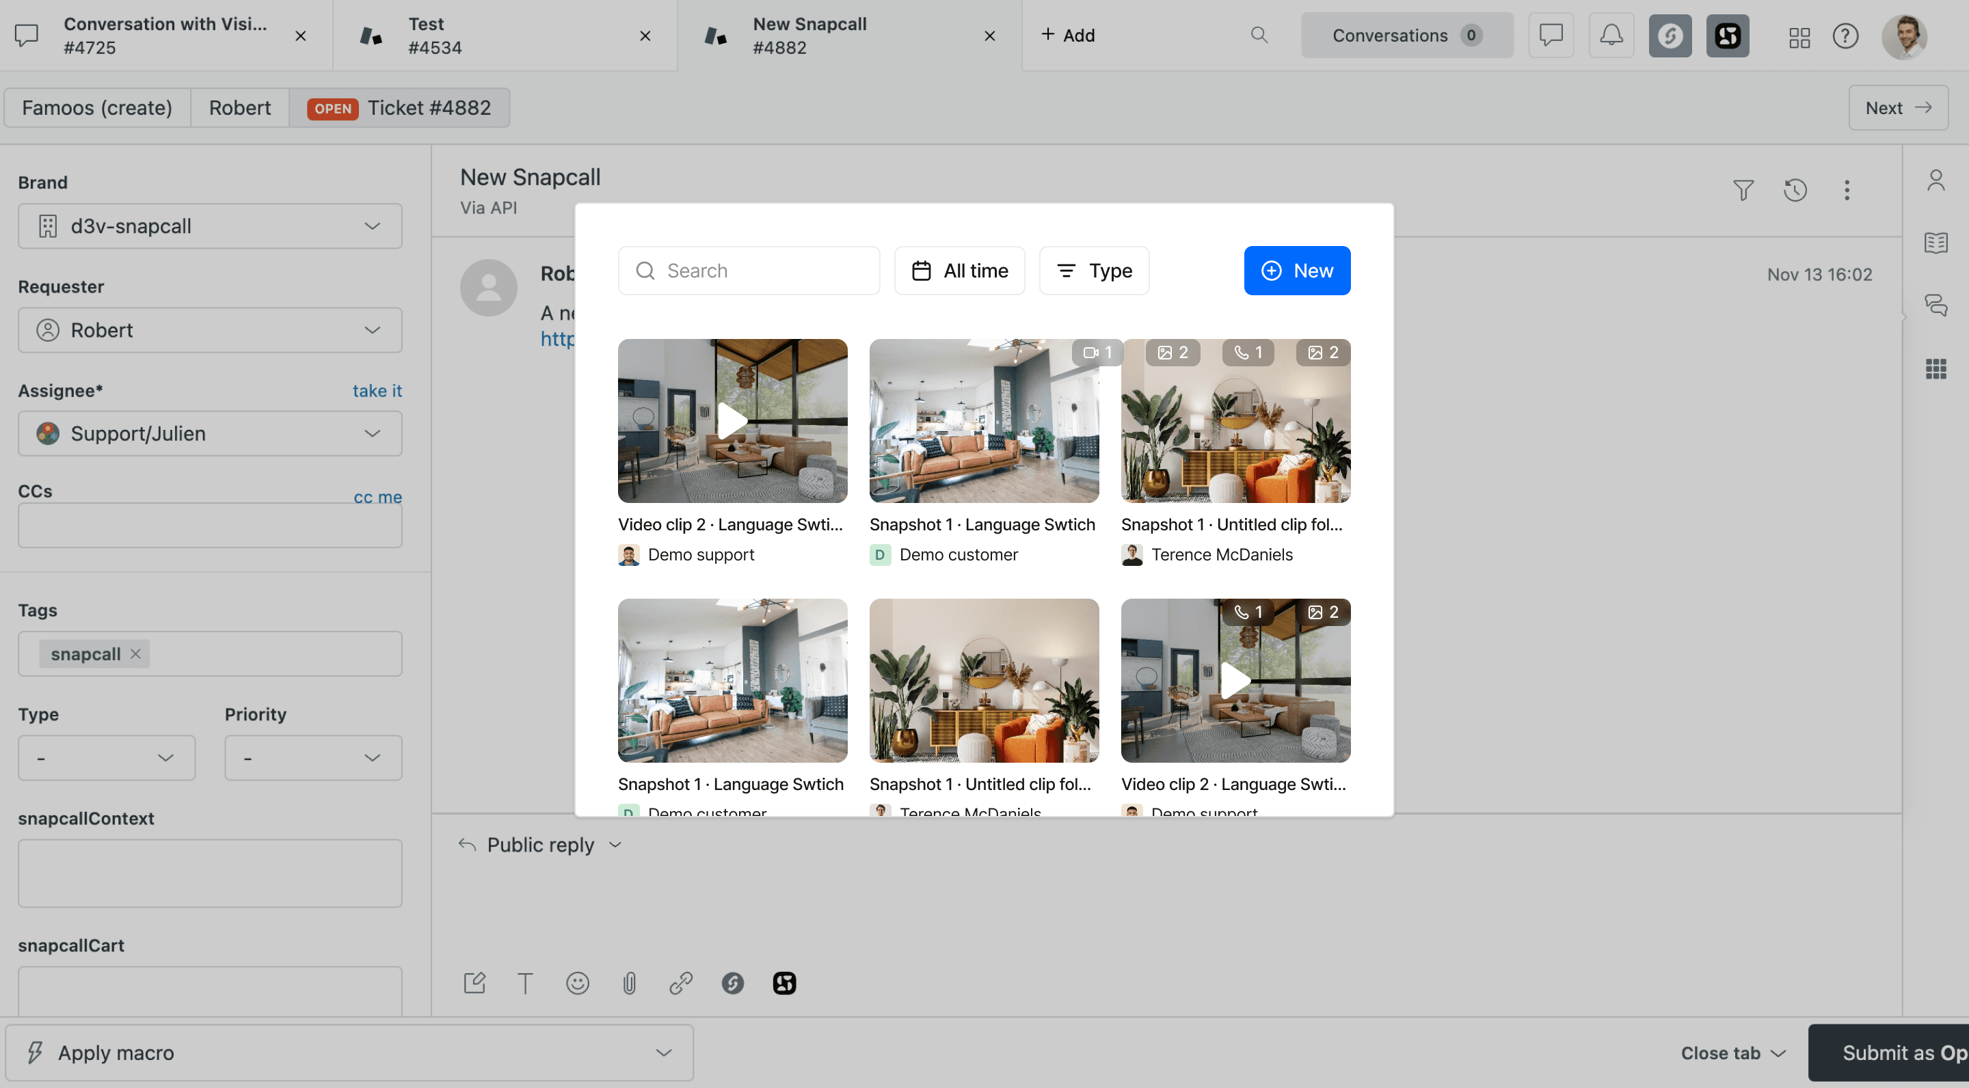Open the notifications bell icon

pos(1611,35)
